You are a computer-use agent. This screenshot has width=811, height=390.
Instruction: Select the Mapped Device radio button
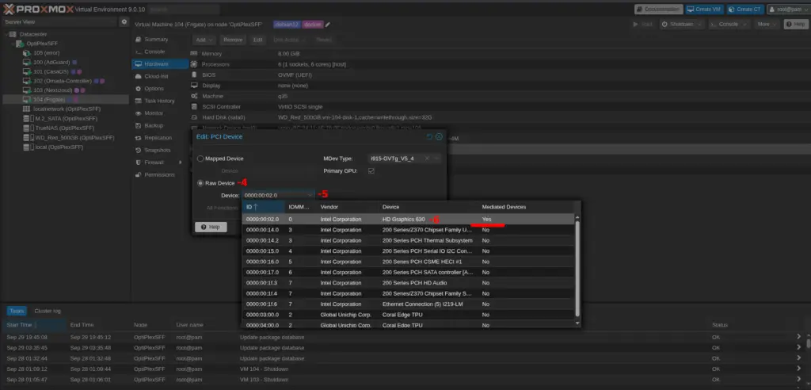(x=200, y=159)
